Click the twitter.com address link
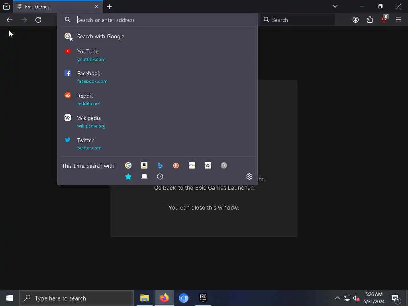408x306 pixels. click(89, 148)
